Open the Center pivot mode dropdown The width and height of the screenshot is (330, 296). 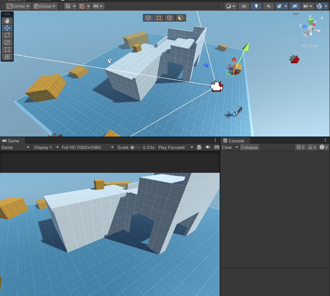point(18,6)
